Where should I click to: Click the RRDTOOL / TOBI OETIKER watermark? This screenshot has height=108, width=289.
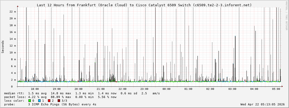click(x=286, y=16)
